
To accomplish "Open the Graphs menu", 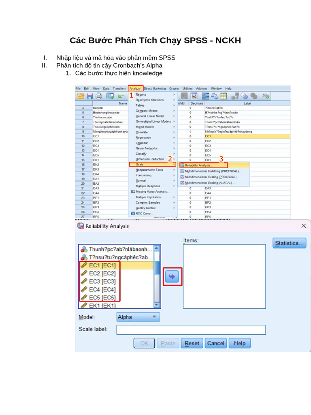I will point(174,88).
